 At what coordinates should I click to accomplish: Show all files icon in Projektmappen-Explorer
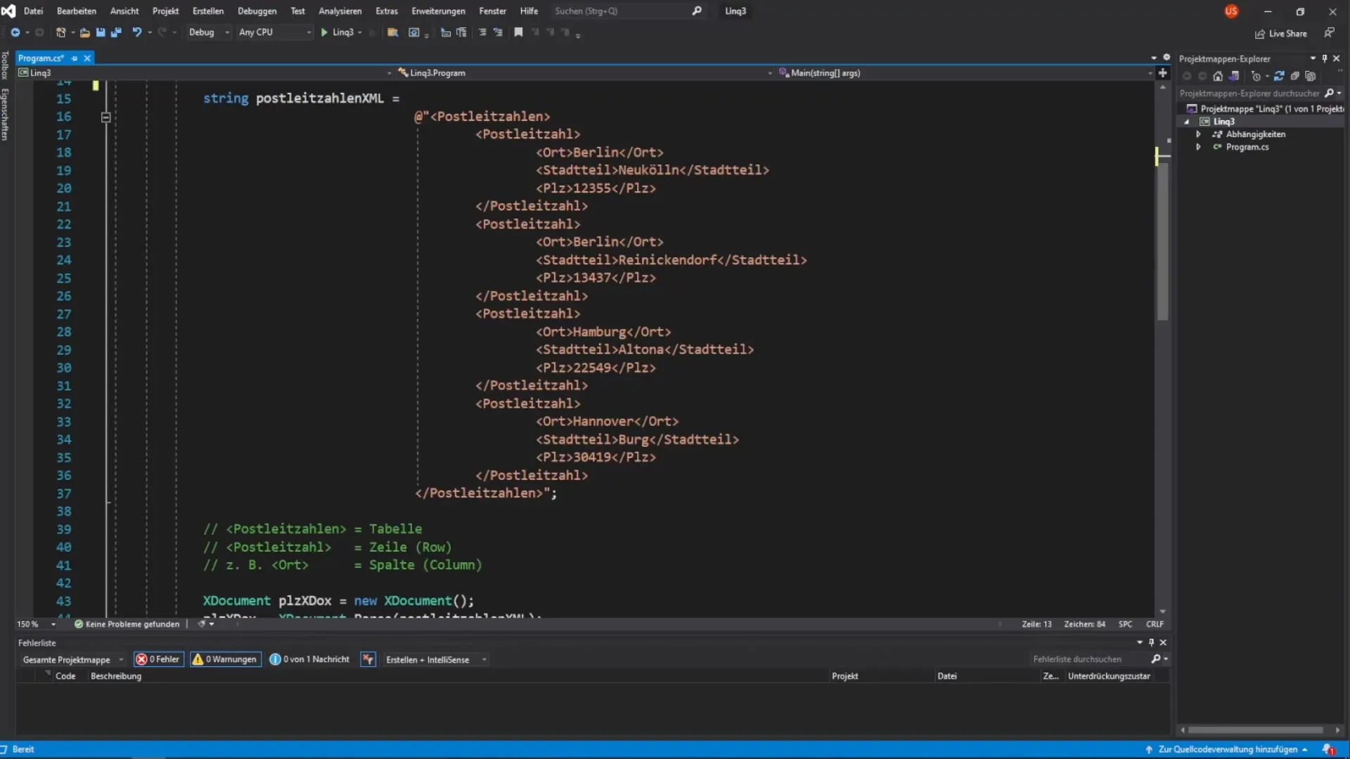pyautogui.click(x=1310, y=76)
